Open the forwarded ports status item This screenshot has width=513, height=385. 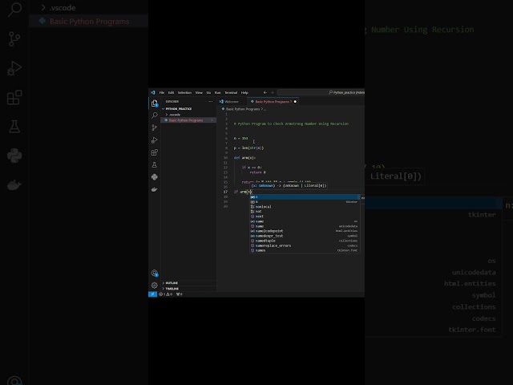180,294
